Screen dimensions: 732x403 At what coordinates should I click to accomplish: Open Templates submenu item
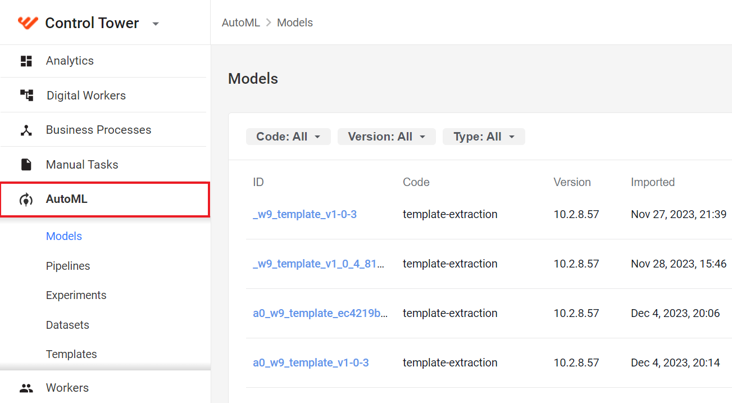point(71,354)
